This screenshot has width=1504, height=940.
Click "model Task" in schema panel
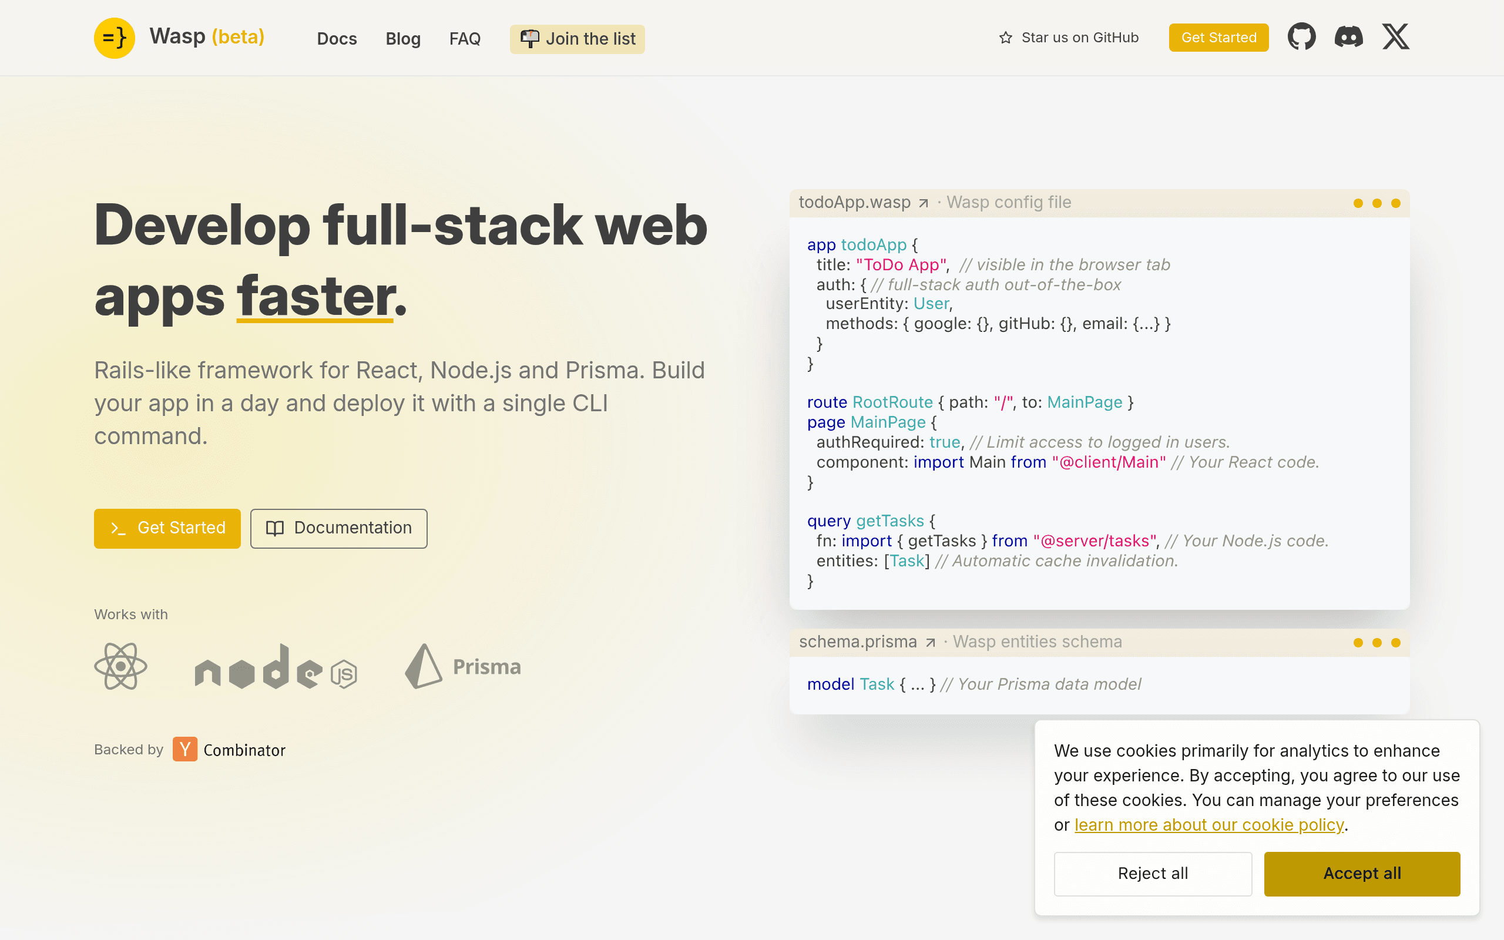(850, 684)
